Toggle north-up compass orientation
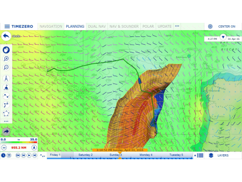 [x=34, y=148]
